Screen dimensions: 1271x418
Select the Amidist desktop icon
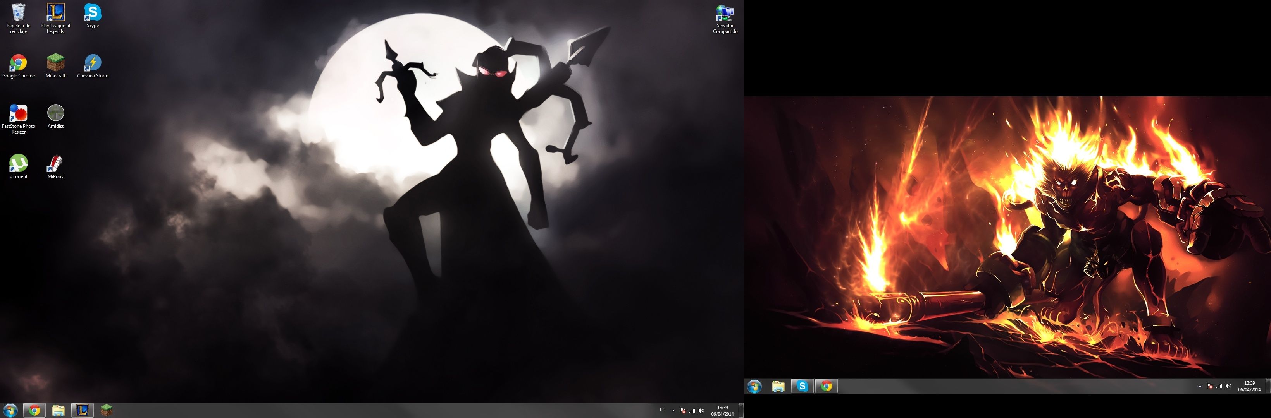pyautogui.click(x=56, y=116)
